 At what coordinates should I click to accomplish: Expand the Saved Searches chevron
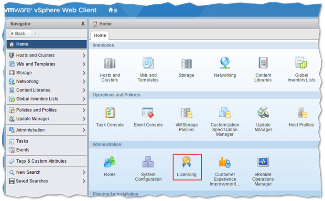click(x=84, y=181)
